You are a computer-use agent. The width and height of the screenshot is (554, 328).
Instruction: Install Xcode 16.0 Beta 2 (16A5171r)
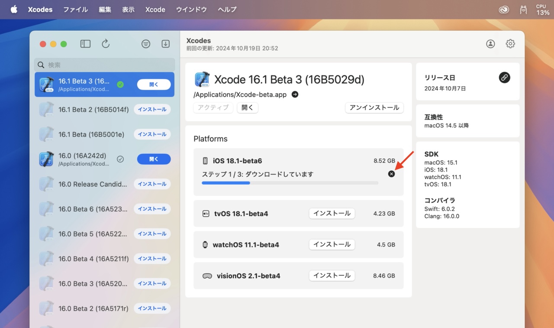(x=152, y=309)
